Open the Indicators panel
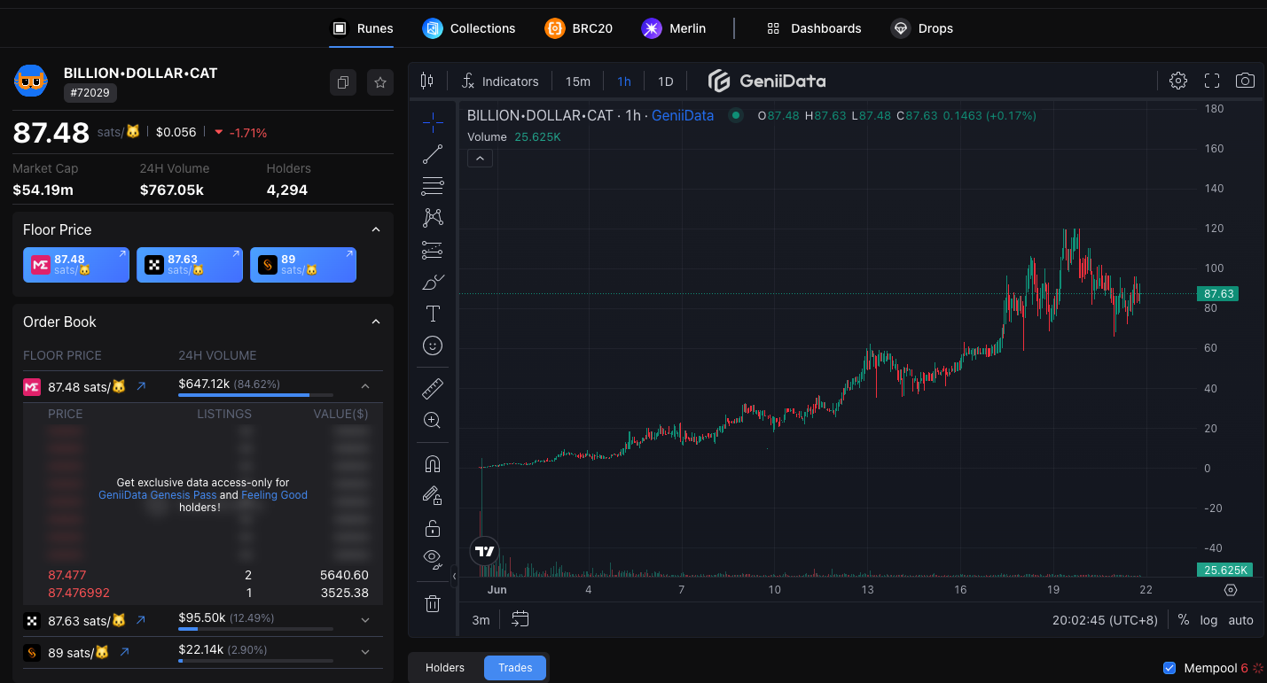The image size is (1267, 683). pyautogui.click(x=500, y=81)
